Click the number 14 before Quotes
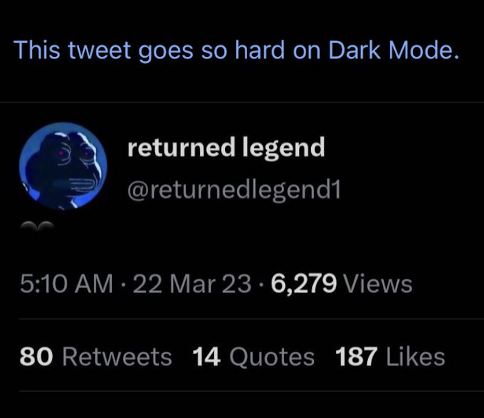 [206, 356]
